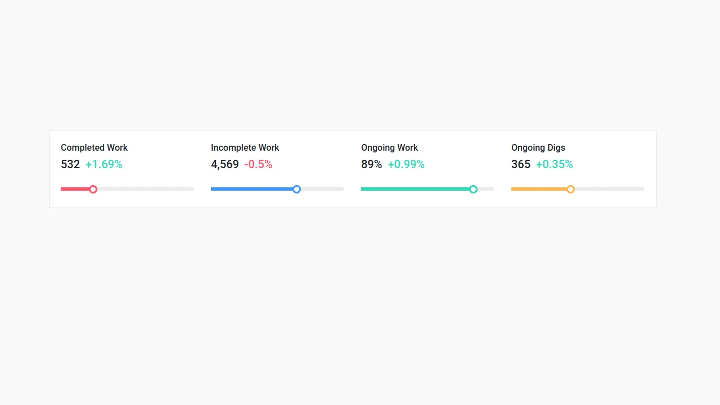Viewport: 720px width, 405px height.
Task: Select the 365 value under Ongoing Digs
Action: (x=520, y=164)
